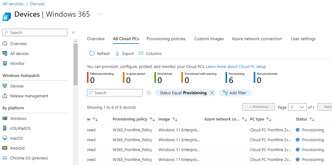Click the Devices Windows 365 header icon
The height and width of the screenshot is (165, 332).
coord(6,17)
